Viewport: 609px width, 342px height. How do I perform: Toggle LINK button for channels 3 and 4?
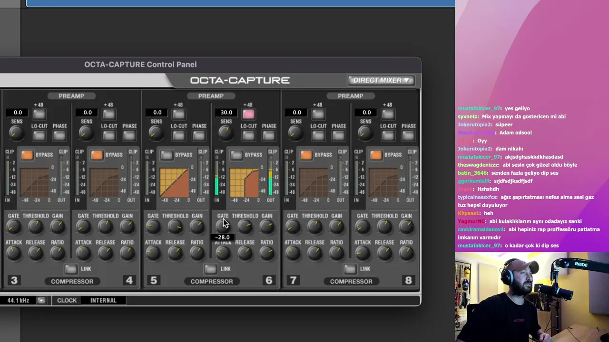tap(71, 269)
